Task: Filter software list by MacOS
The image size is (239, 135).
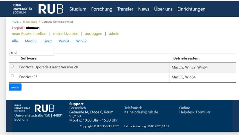Action: tap(31, 41)
